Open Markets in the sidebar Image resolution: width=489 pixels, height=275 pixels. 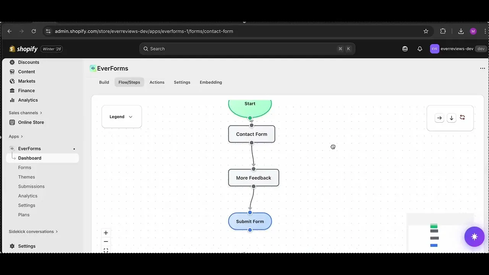pyautogui.click(x=27, y=81)
